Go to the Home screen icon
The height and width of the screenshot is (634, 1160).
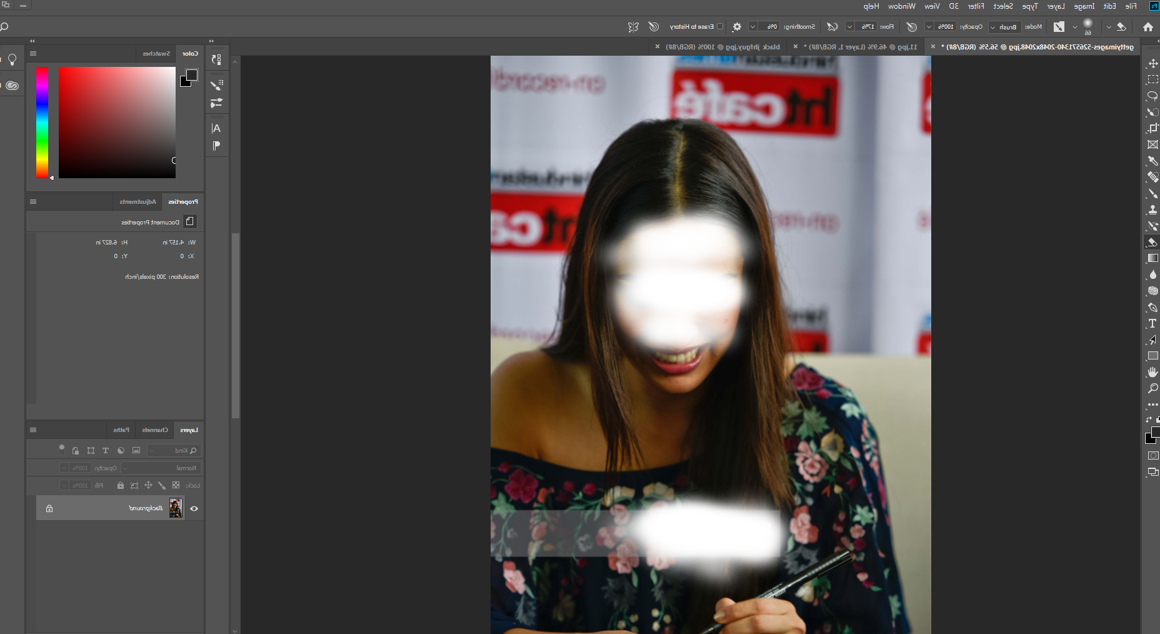(x=1147, y=27)
